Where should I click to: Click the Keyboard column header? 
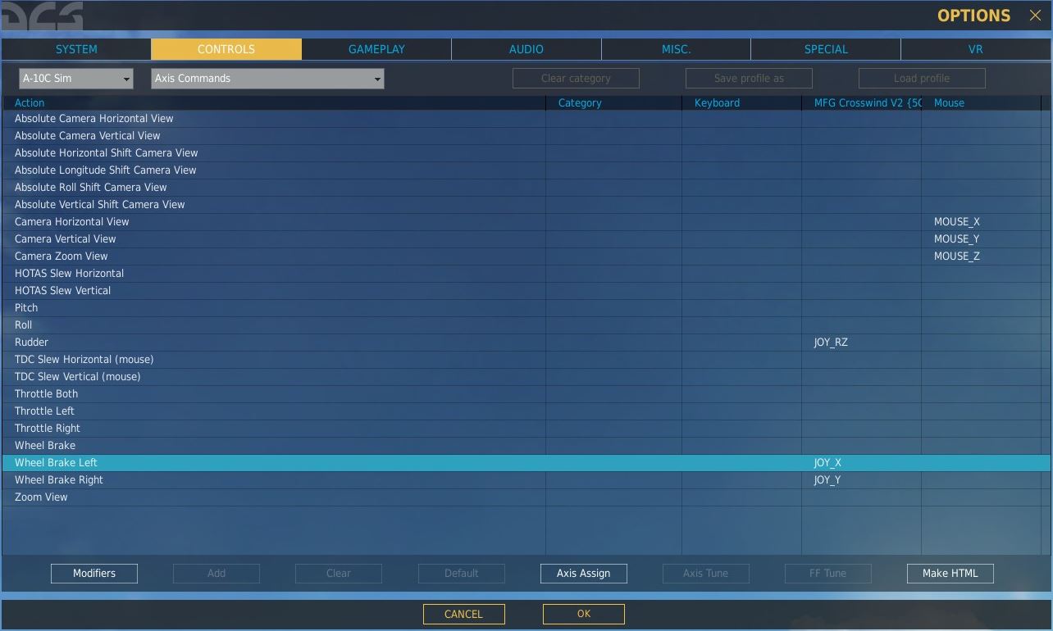click(741, 103)
